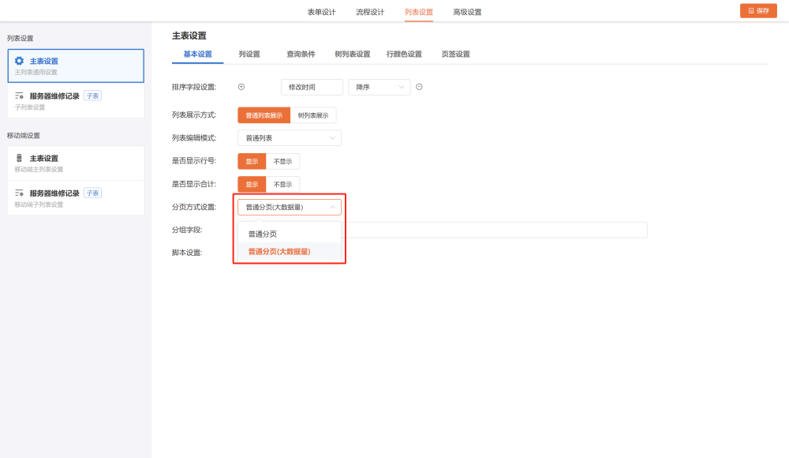Open the 降序 sort order dropdown
The height and width of the screenshot is (458, 789).
[379, 87]
